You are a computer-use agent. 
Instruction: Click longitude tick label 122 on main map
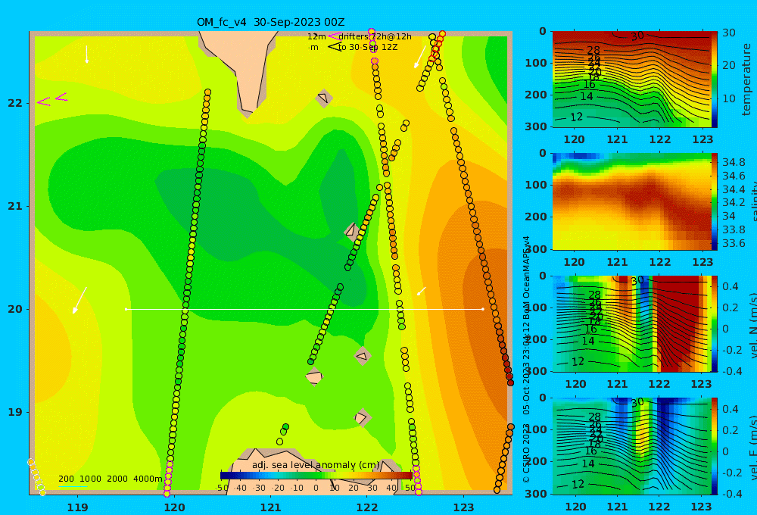(367, 507)
